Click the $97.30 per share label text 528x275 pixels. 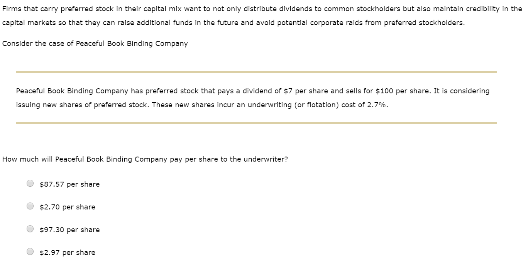coord(69,229)
